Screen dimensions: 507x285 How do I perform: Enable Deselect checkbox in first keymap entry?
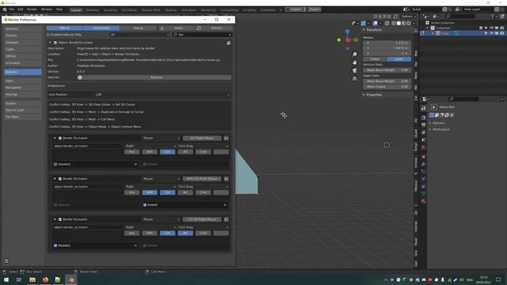(x=55, y=164)
